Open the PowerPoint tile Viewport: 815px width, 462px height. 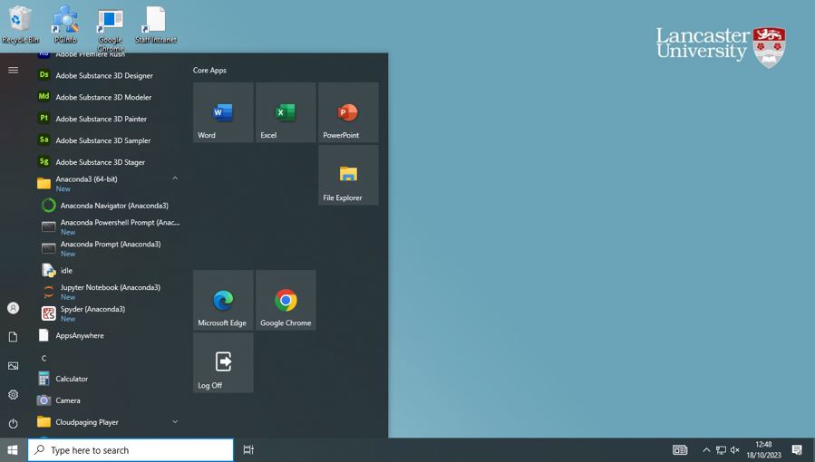tap(348, 113)
